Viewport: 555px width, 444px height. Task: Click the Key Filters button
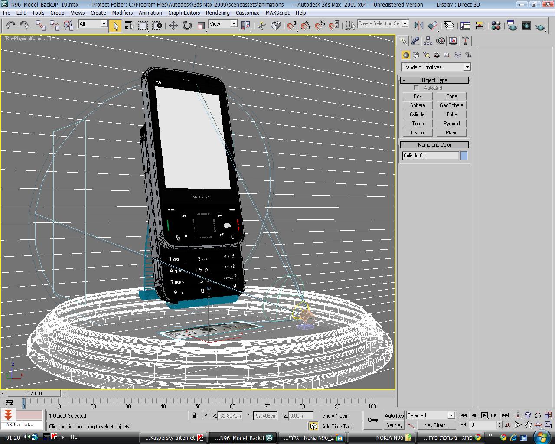pos(436,425)
